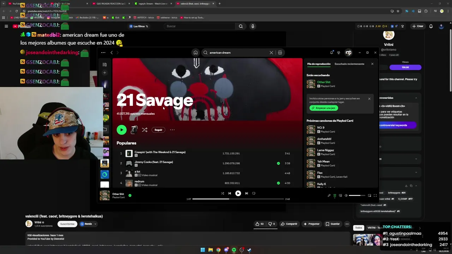
Task: Open YouTube notifications bell
Action: pos(431,26)
